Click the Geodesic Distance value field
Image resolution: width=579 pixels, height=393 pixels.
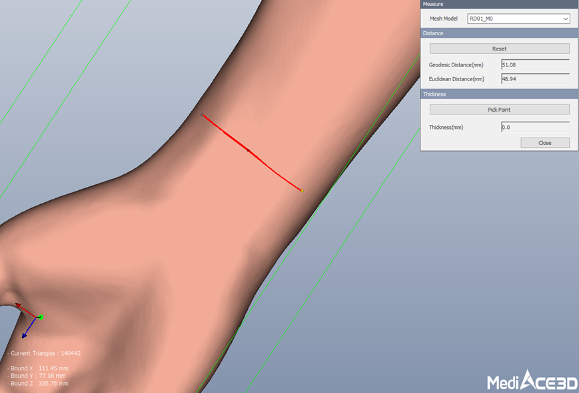(535, 65)
